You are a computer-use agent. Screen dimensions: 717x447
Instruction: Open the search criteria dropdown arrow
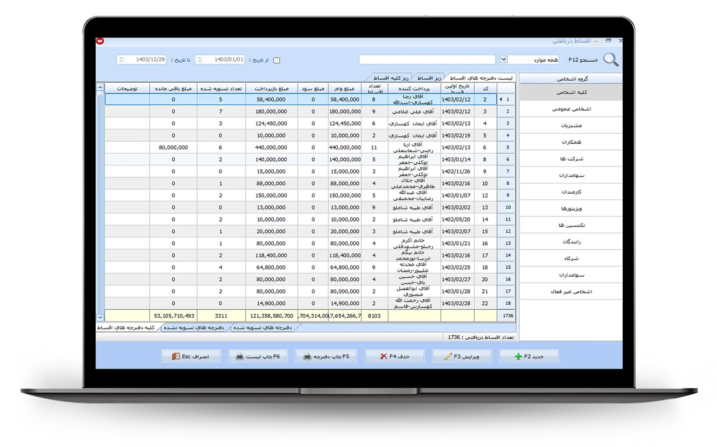(x=503, y=60)
